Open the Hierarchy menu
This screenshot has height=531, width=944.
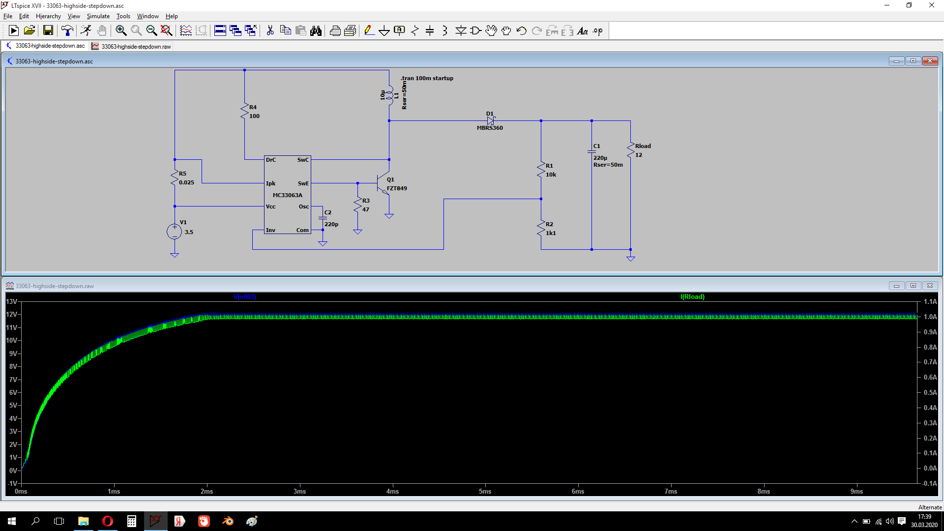click(48, 16)
